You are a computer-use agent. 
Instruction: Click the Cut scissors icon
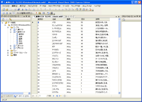[x=23, y=9]
